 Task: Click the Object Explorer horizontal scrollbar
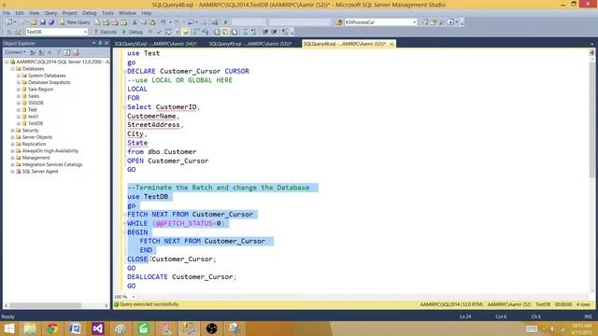point(45,305)
